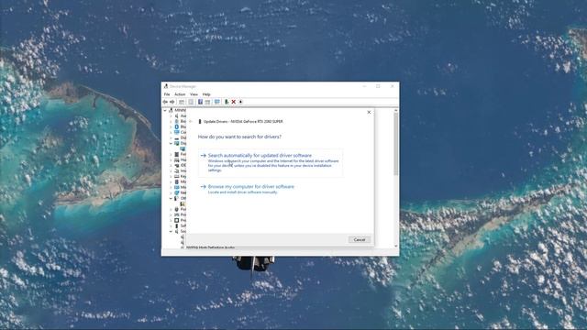Toggle the show/hide console tree toolbar icon
Image resolution: width=587 pixels, height=330 pixels.
click(182, 102)
